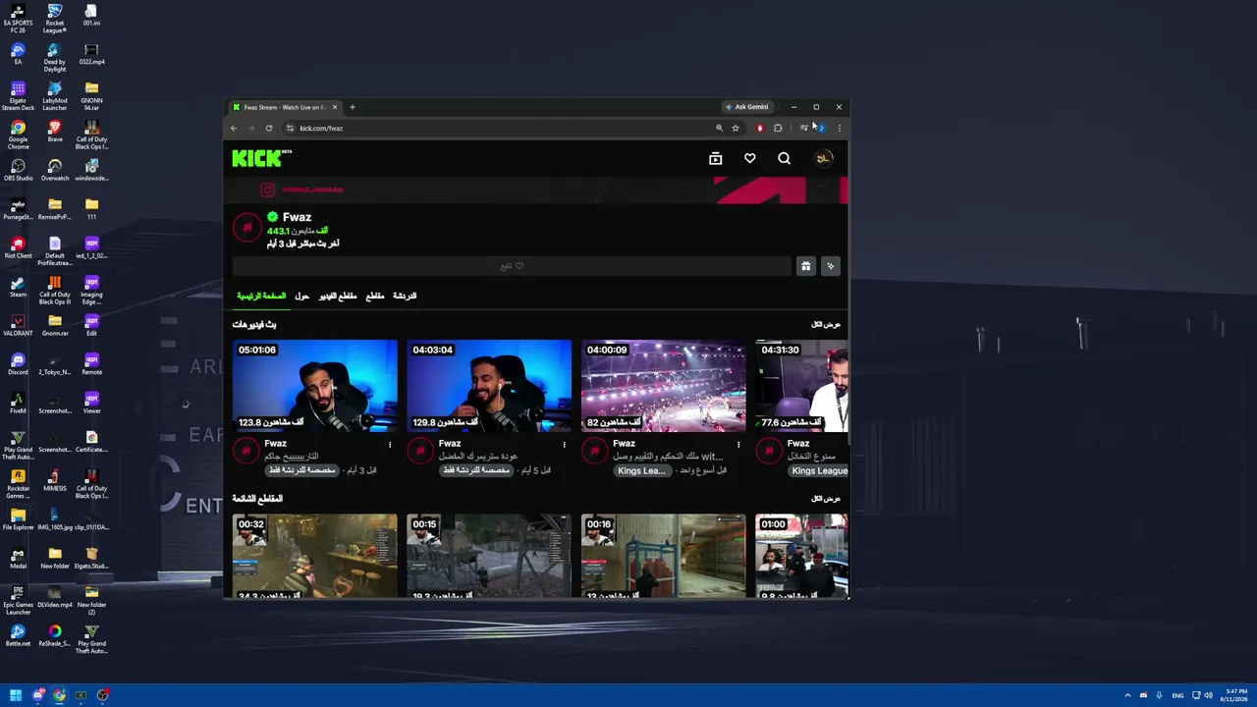Image resolution: width=1257 pixels, height=707 pixels.
Task: Select Dead by Daylight desktop icon
Action: click(55, 58)
